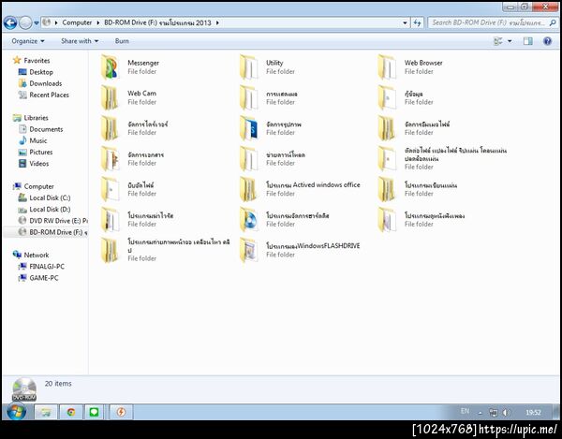This screenshot has height=439, width=562.
Task: Open the Pictures library
Action: (41, 153)
